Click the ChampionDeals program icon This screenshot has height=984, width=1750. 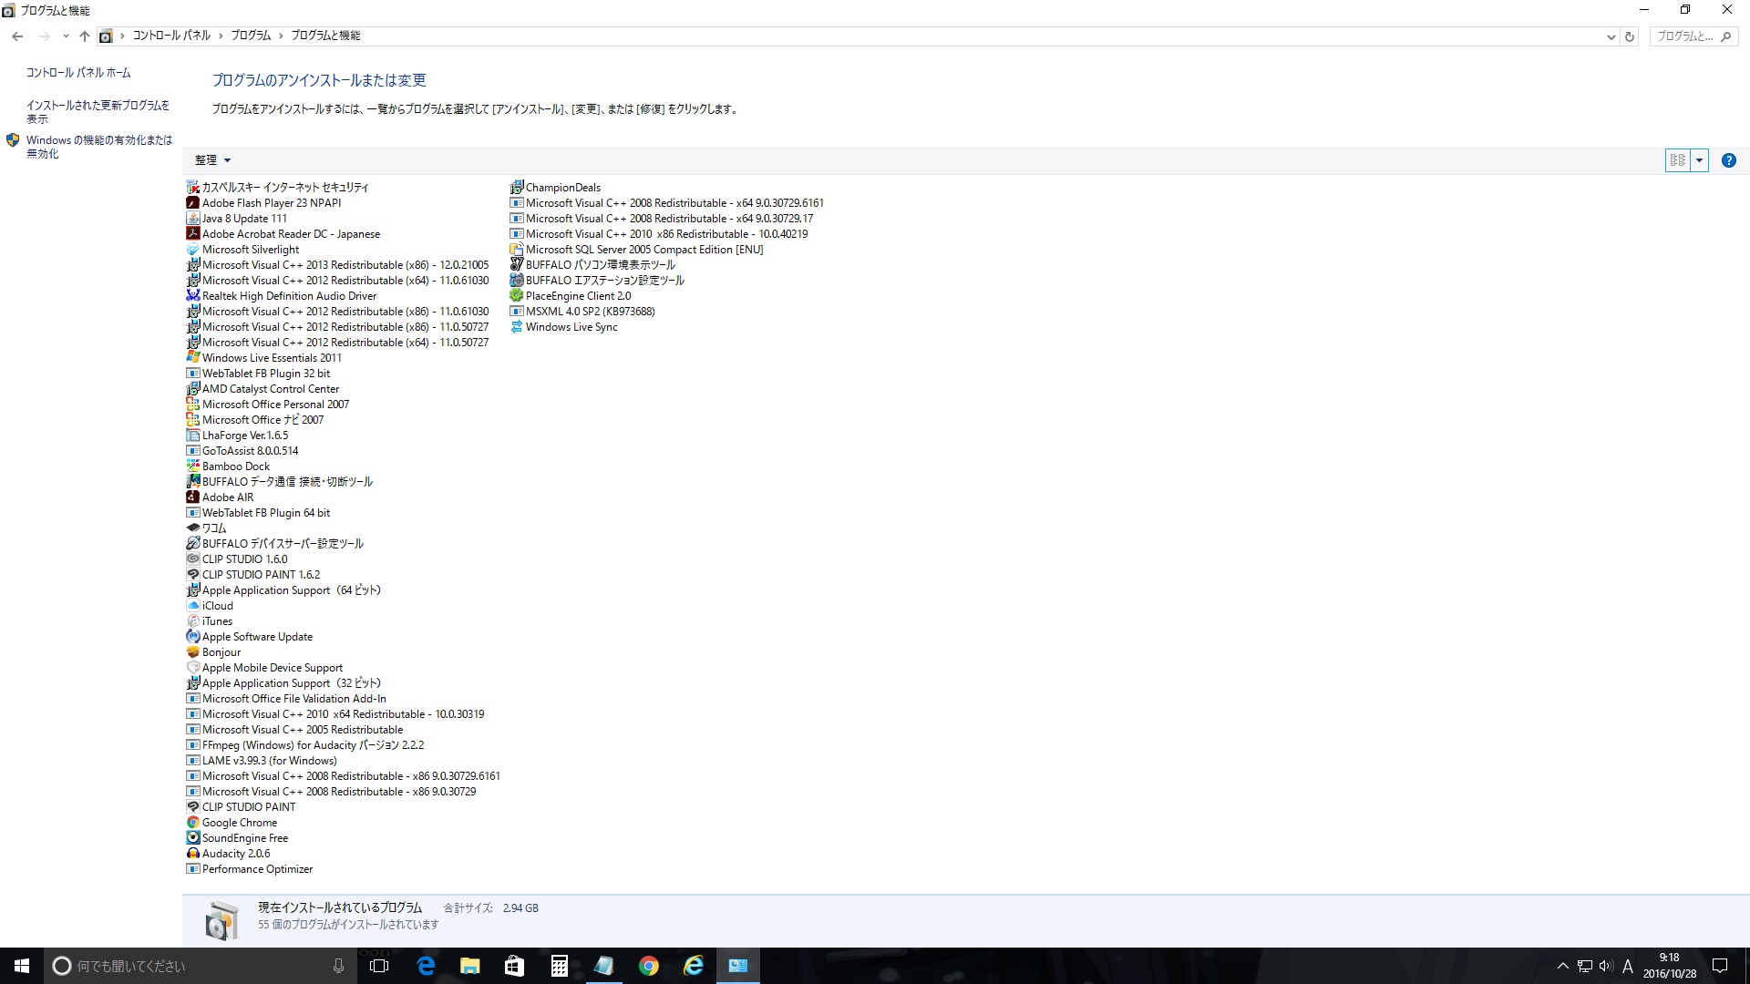517,188
